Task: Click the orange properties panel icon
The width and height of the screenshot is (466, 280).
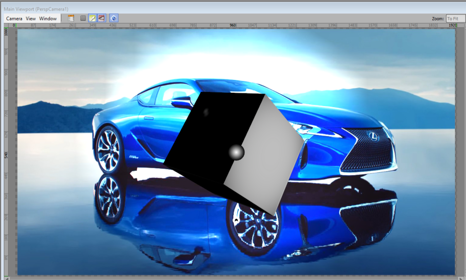Action: click(71, 18)
